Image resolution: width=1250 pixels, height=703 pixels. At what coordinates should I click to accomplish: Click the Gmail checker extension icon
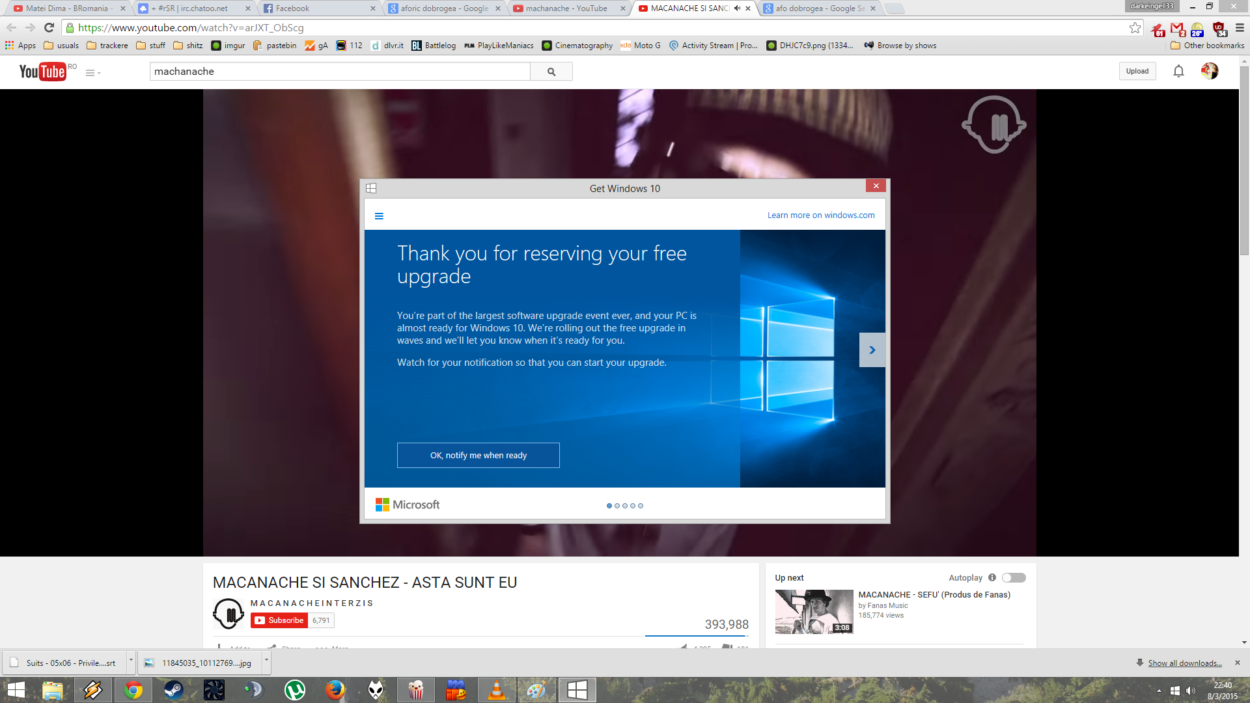pyautogui.click(x=1177, y=29)
